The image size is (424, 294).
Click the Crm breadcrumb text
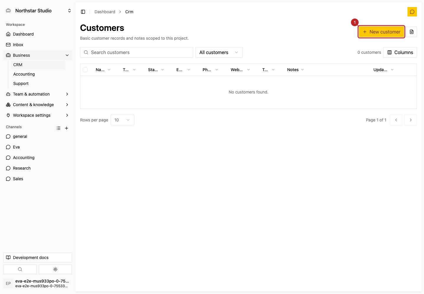(x=129, y=12)
